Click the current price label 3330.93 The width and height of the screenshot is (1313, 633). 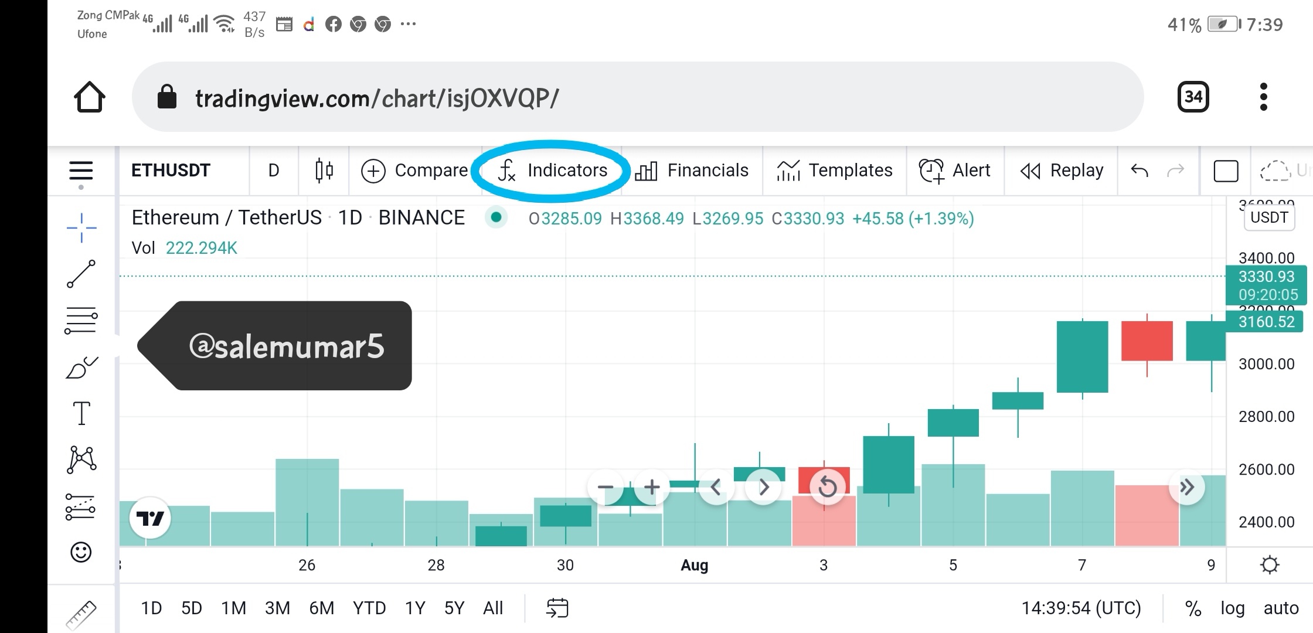[x=1266, y=277]
